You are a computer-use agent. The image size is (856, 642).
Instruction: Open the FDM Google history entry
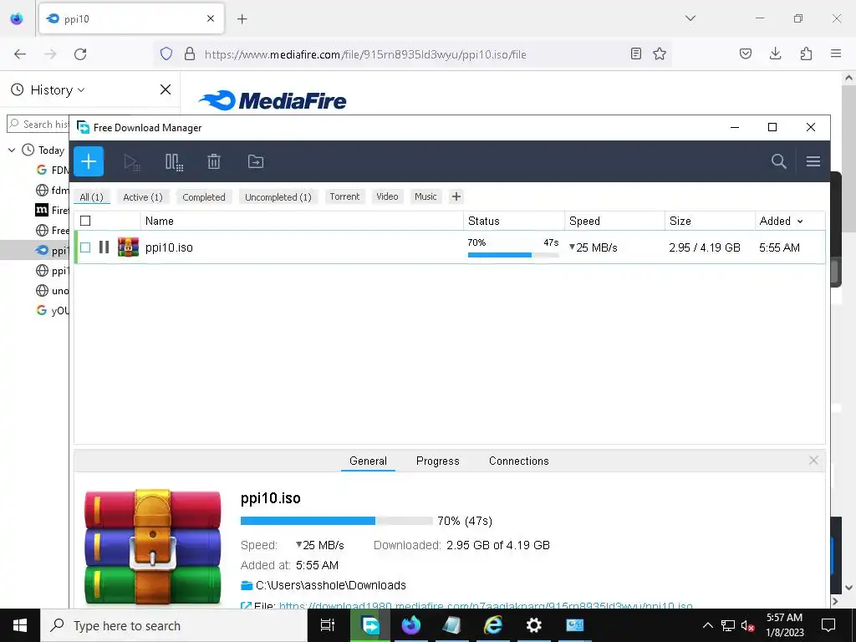pyautogui.click(x=53, y=170)
